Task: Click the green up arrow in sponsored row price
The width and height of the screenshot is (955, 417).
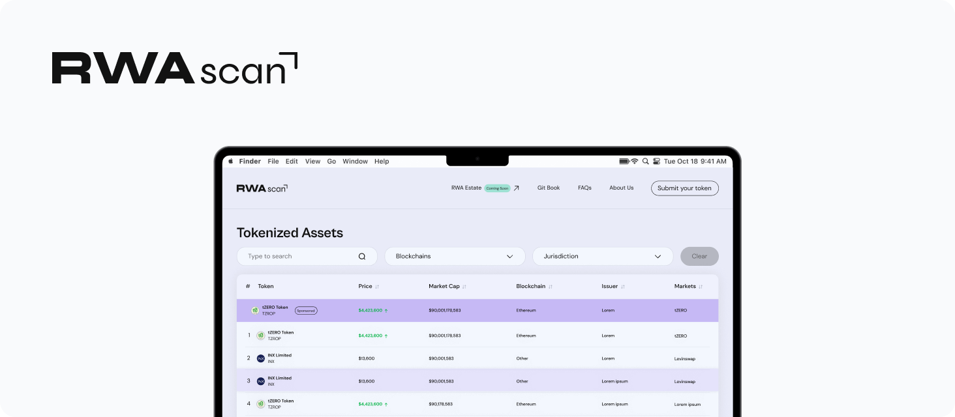Action: point(386,311)
